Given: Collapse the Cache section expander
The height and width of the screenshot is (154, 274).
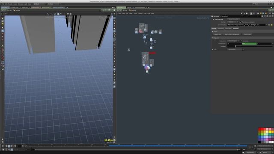Looking at the screenshot, I should (213, 31).
